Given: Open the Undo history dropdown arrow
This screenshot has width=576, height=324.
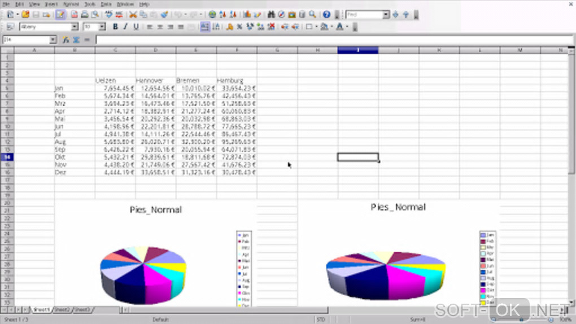Looking at the screenshot, I should click(185, 15).
